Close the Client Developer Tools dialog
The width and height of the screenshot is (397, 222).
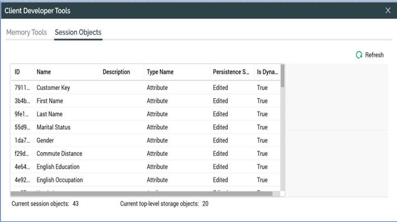[x=388, y=11]
